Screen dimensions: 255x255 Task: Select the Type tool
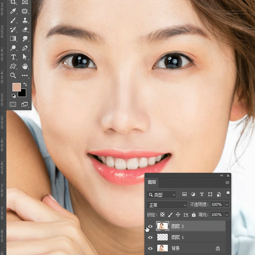point(13,57)
